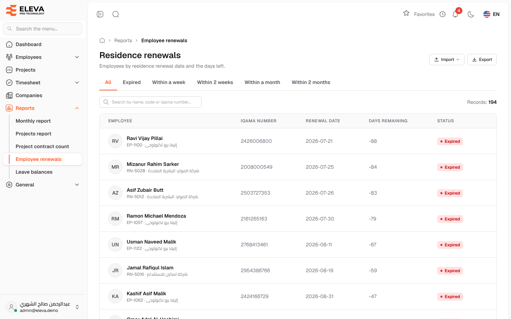Collapse the Reports sidebar section
Screen dimensions: 511x319
(43, 108)
